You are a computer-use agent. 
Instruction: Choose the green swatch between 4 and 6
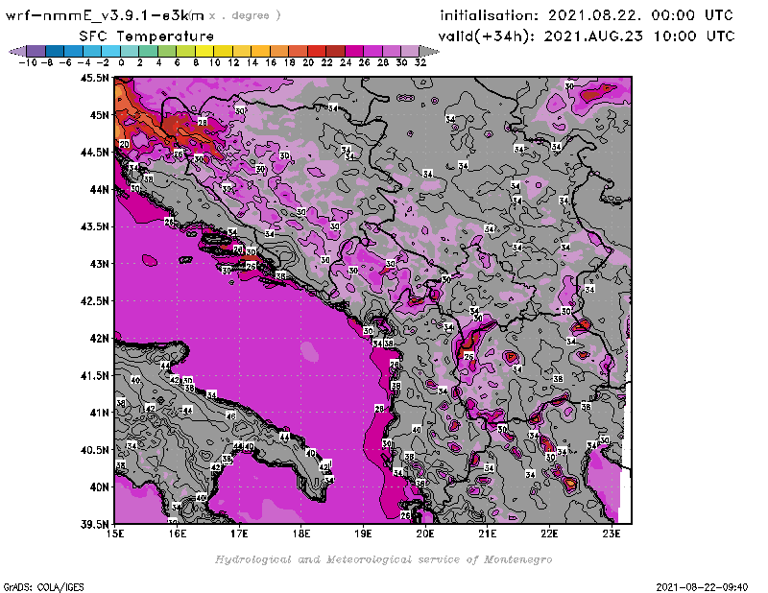point(167,51)
